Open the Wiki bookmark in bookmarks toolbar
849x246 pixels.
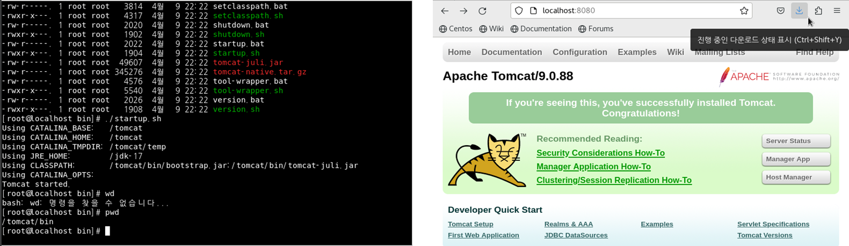491,29
